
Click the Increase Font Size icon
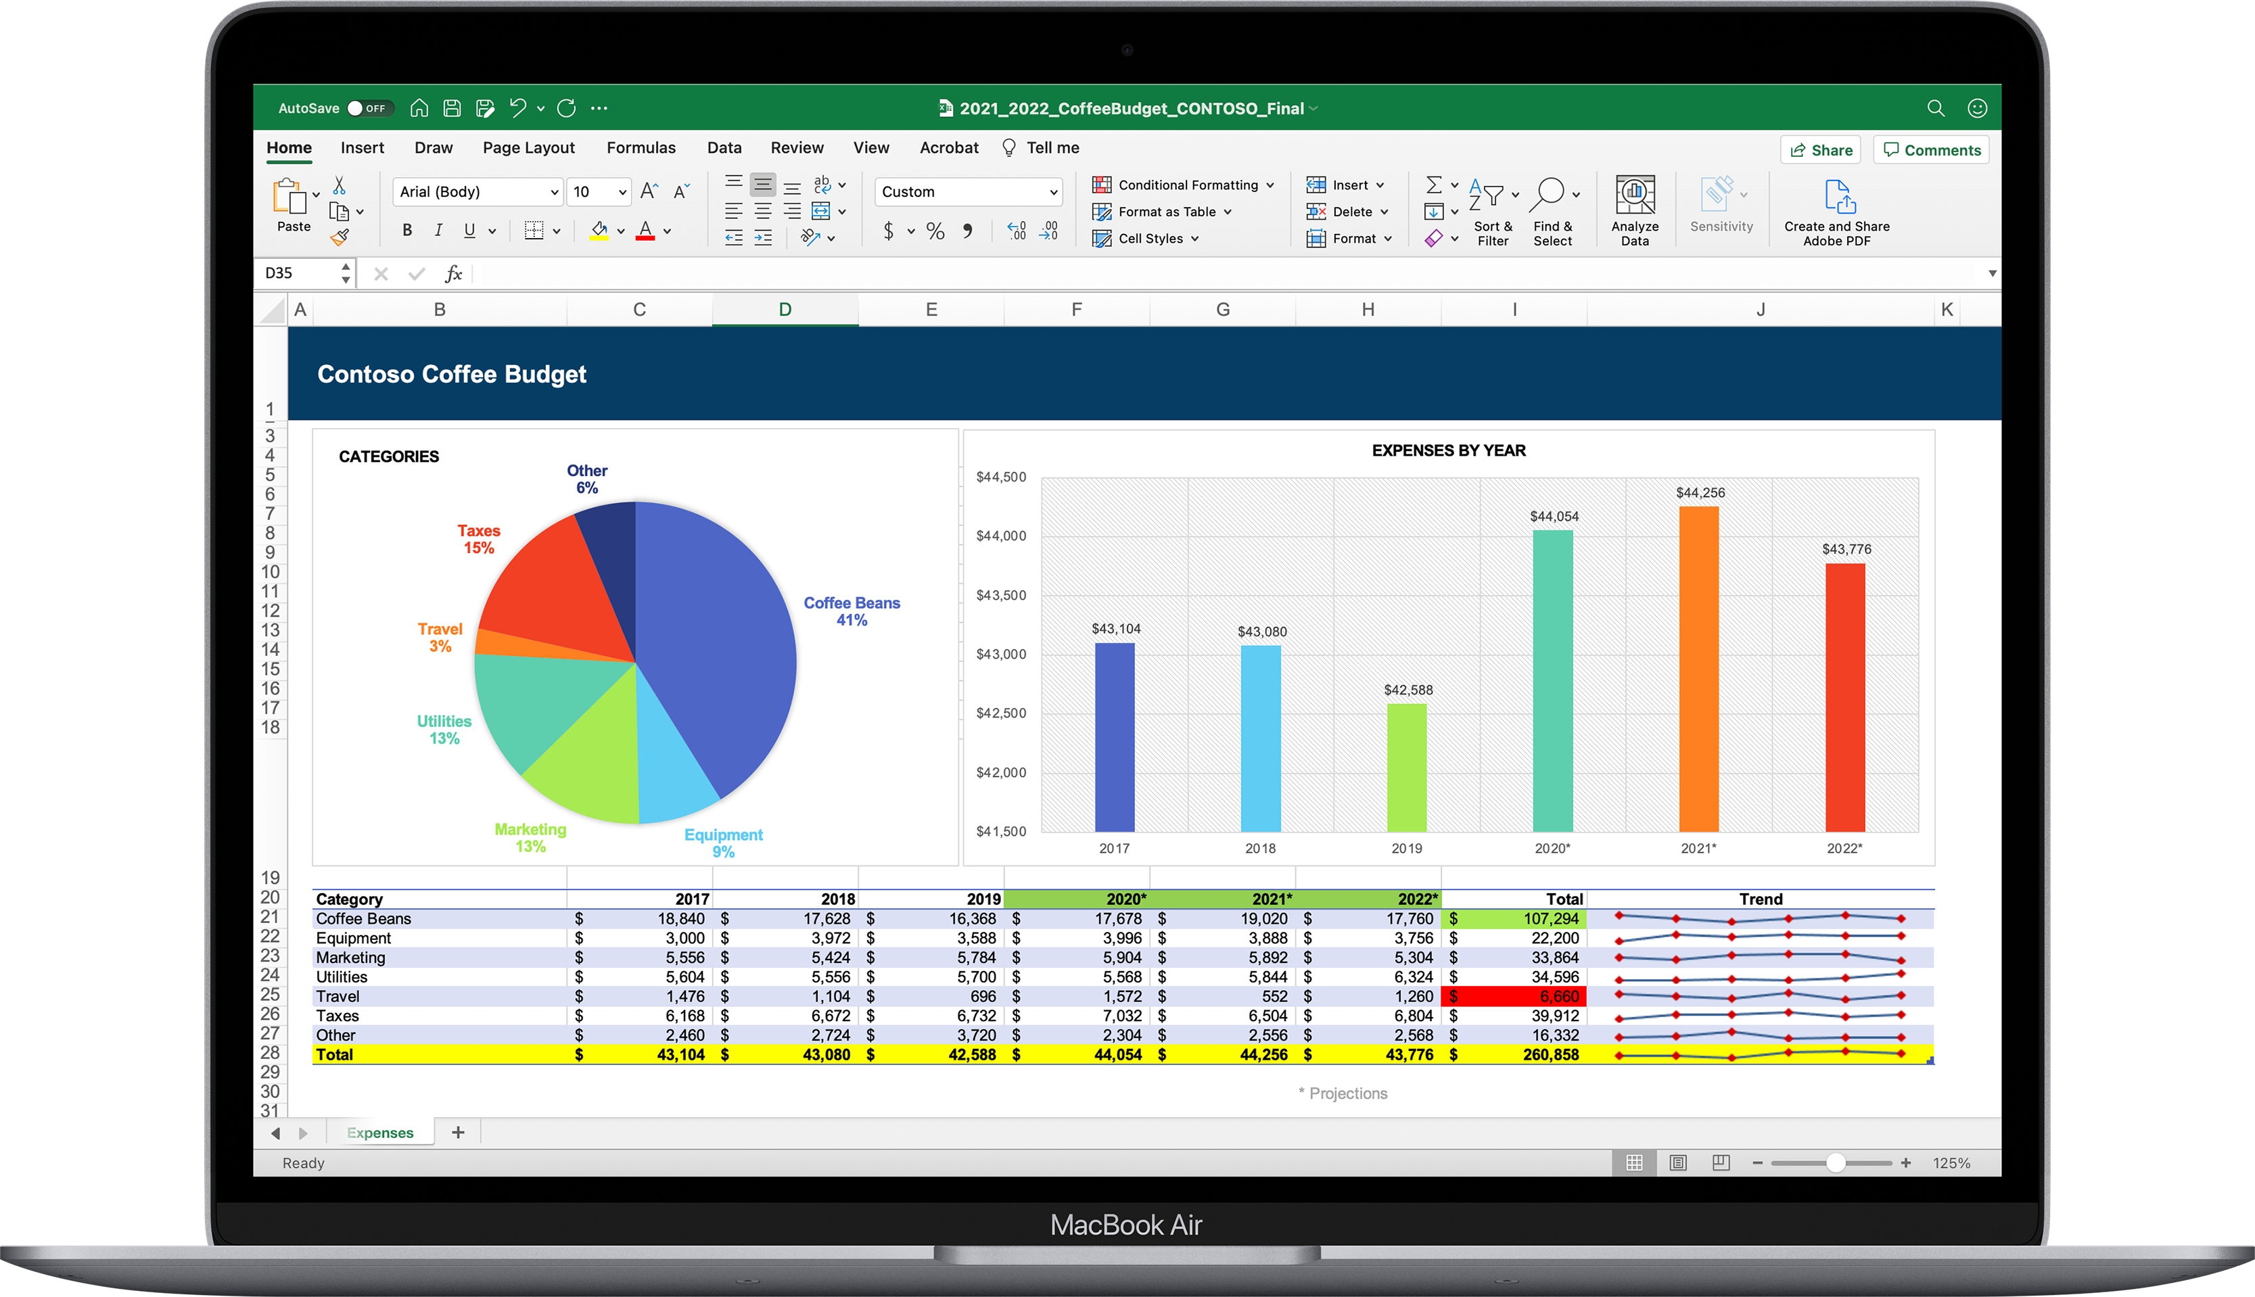(x=649, y=191)
